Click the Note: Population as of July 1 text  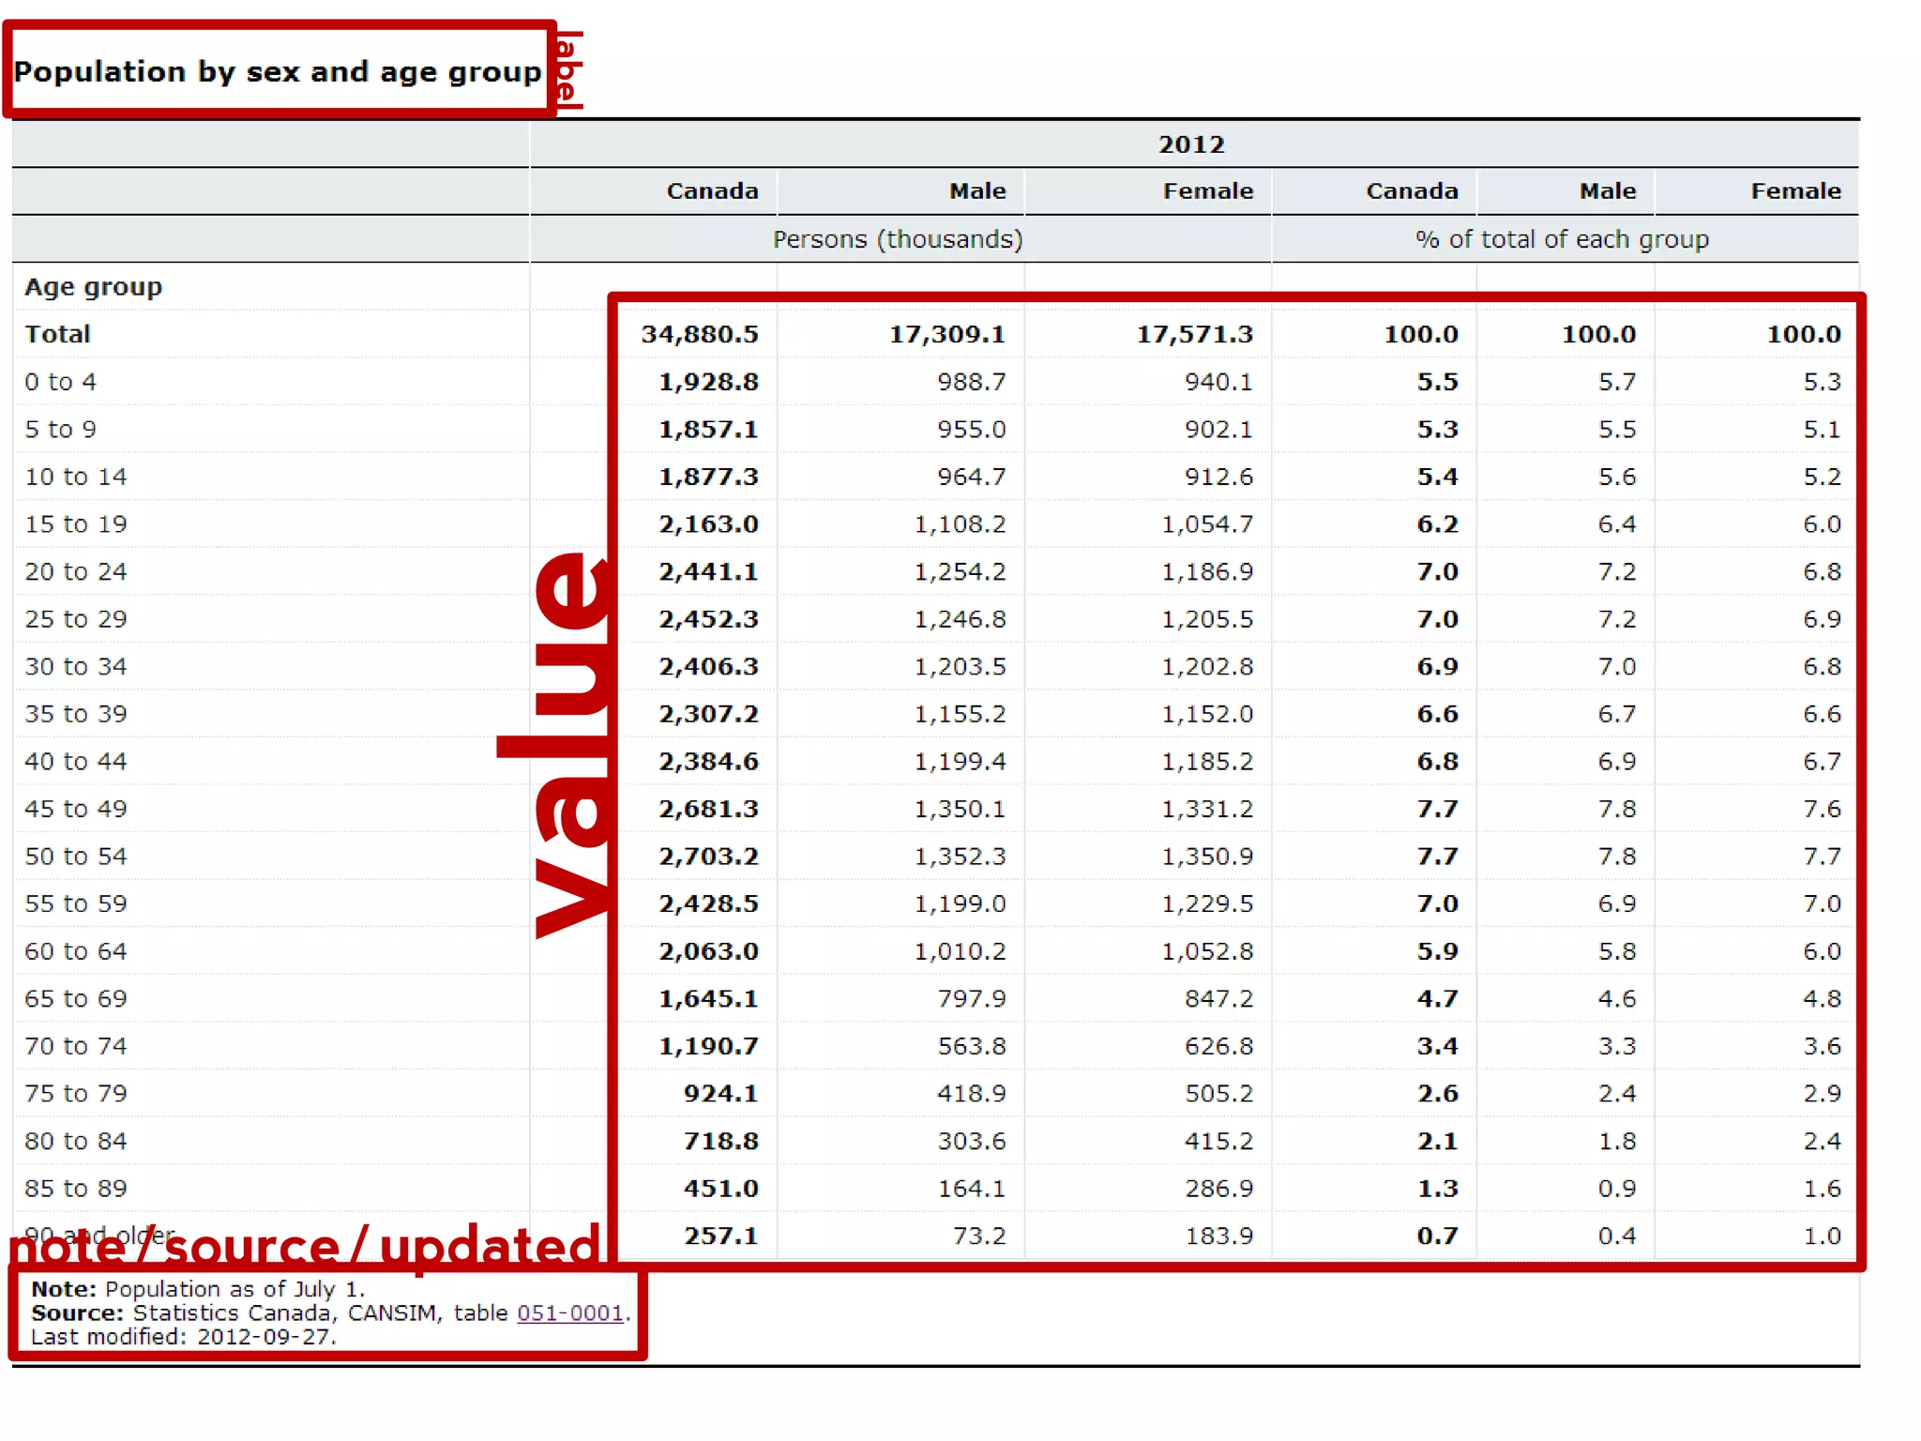pos(198,1289)
